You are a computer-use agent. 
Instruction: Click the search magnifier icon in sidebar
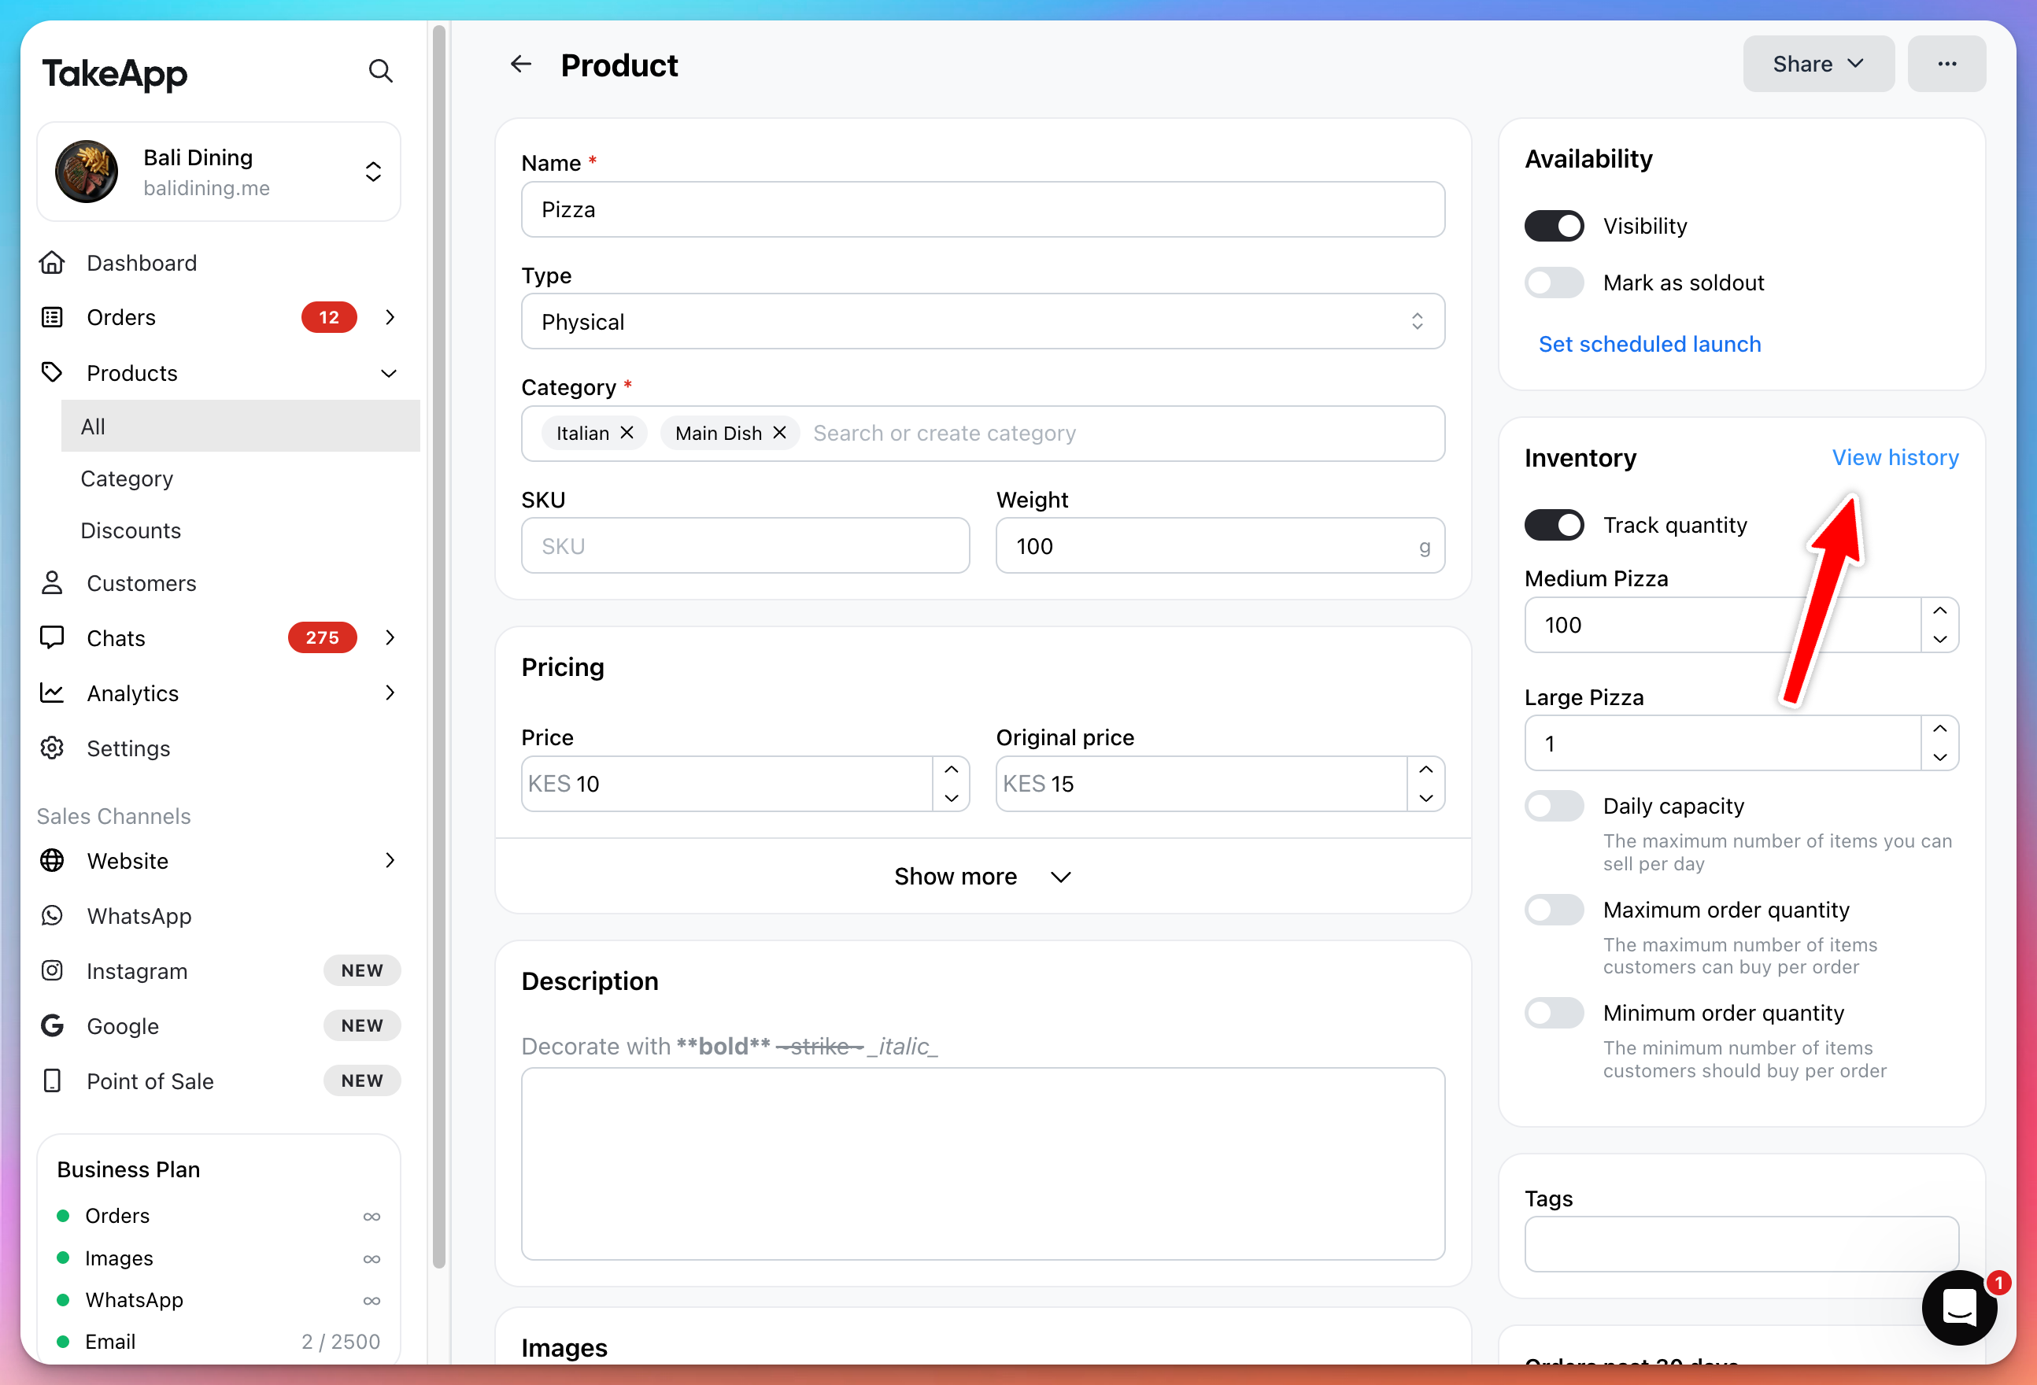tap(379, 71)
